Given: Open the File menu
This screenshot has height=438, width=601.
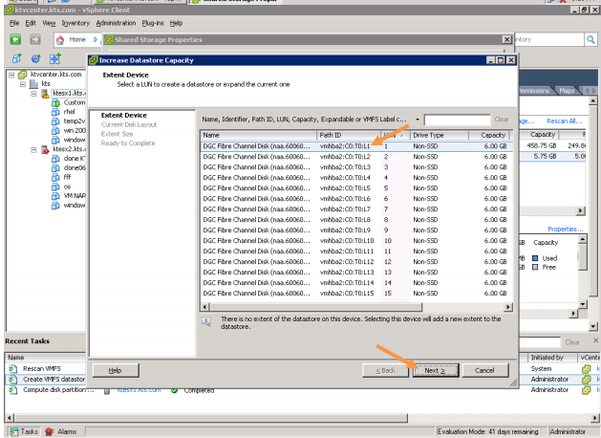Looking at the screenshot, I should tap(14, 23).
